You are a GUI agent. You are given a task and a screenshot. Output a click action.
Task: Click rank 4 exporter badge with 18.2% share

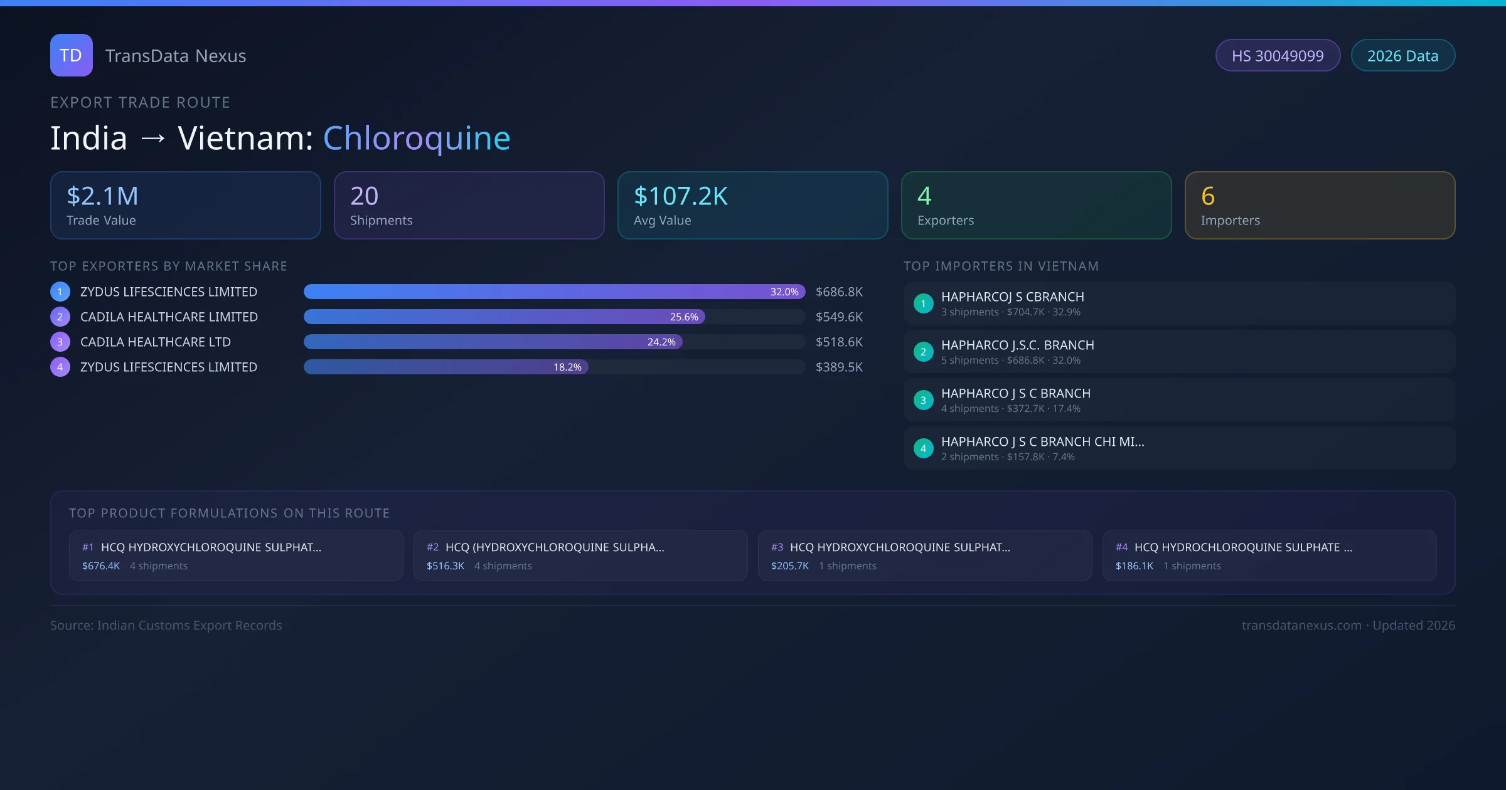coord(60,367)
